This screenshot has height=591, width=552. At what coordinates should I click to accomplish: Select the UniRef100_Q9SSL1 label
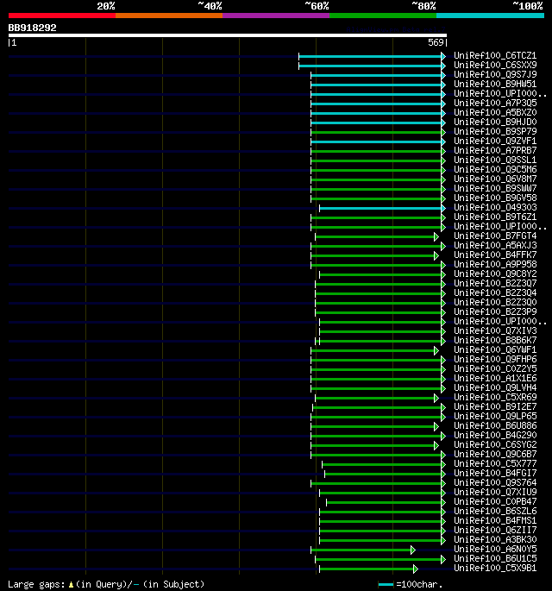coord(495,160)
